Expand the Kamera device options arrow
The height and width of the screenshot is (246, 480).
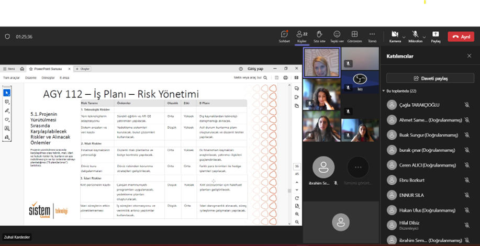[x=404, y=37]
